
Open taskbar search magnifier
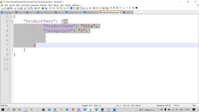tap(8, 110)
